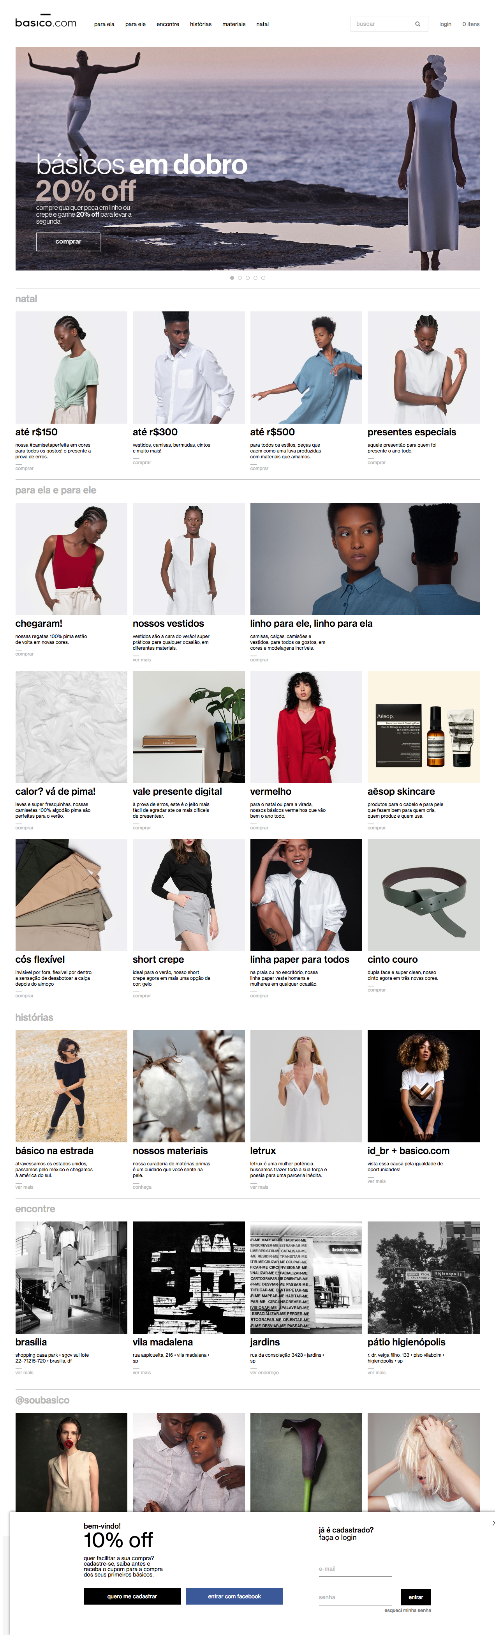495x1635 pixels.
Task: Close the welcome popup with X
Action: click(492, 1523)
